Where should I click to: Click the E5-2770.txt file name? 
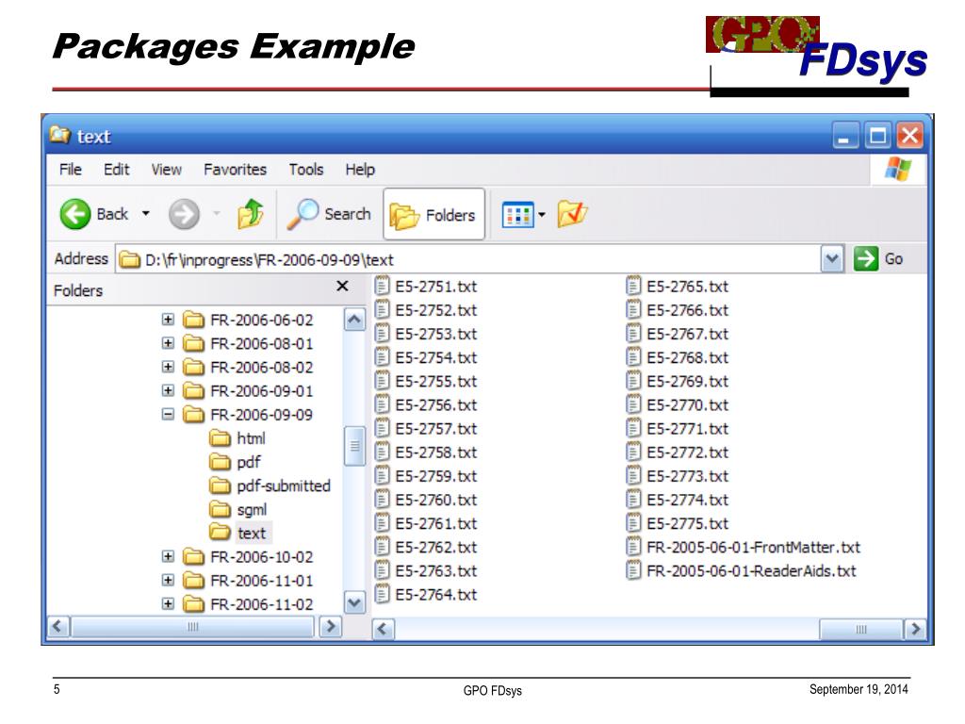(x=687, y=405)
